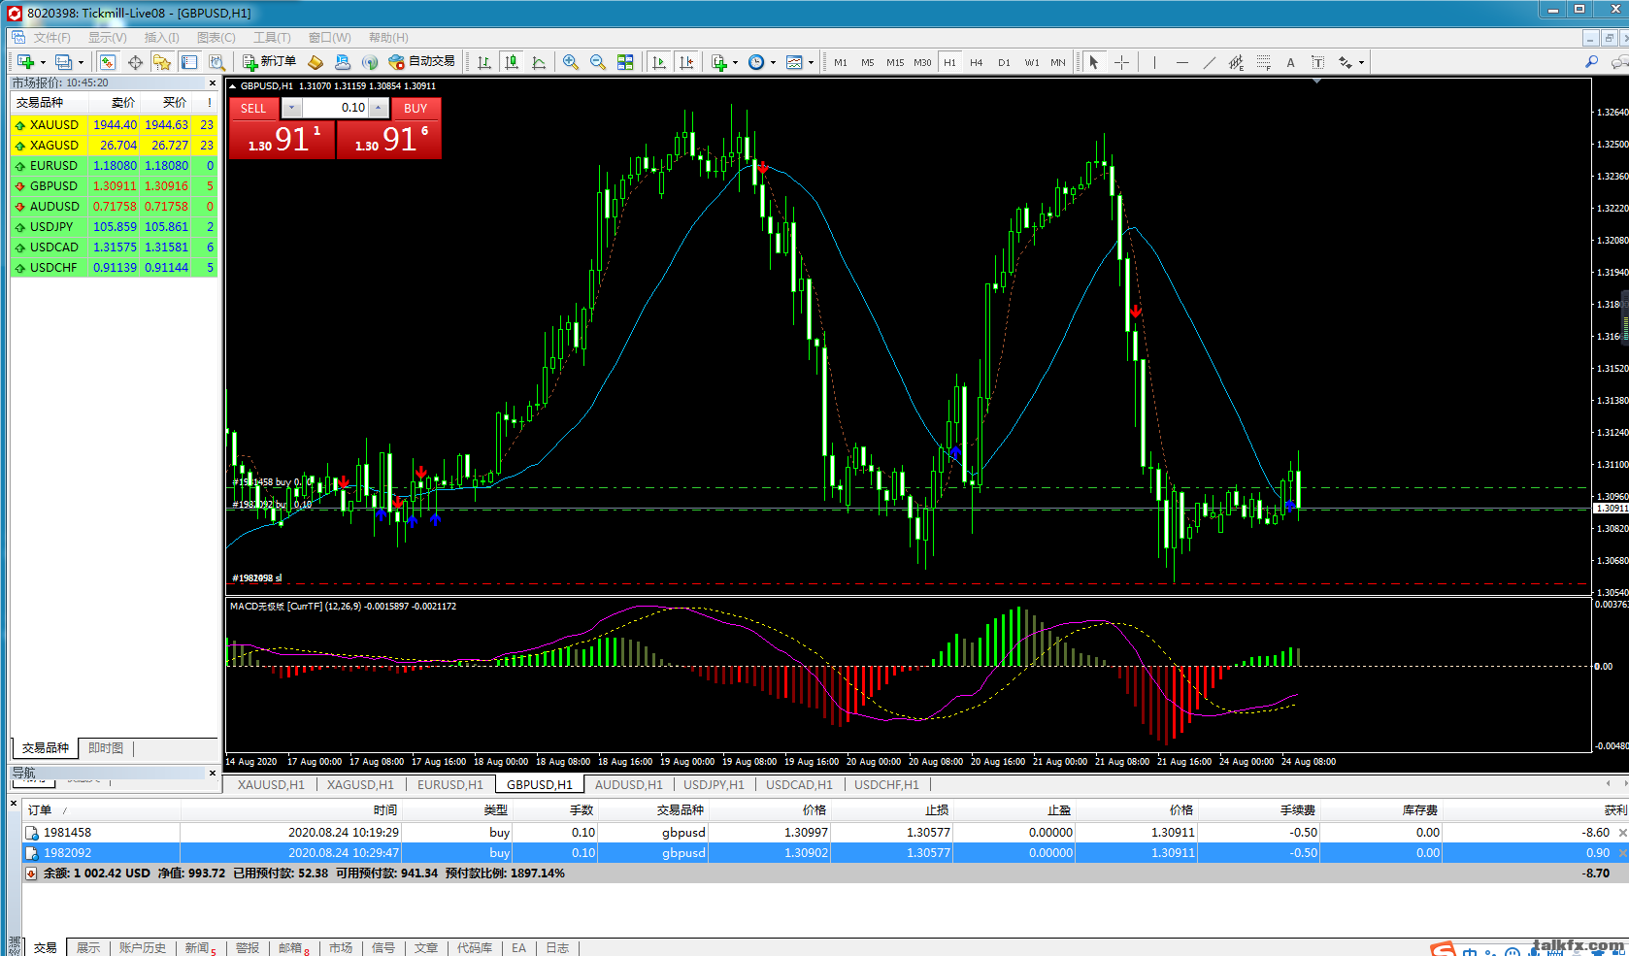Viewport: 1629px width, 956px height.
Task: Open the signals antenna icon
Action: pyautogui.click(x=370, y=62)
